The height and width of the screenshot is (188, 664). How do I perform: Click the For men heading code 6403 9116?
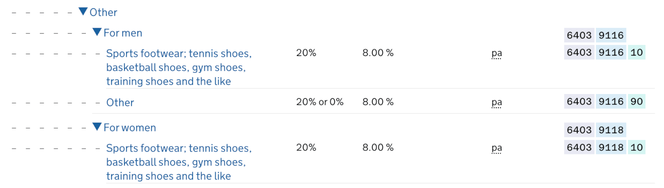tap(595, 35)
